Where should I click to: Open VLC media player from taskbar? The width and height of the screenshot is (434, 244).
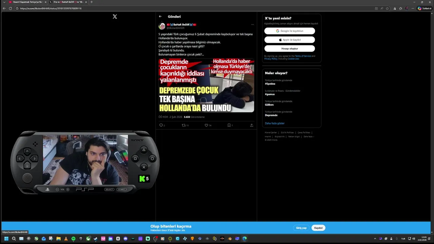(x=66, y=239)
